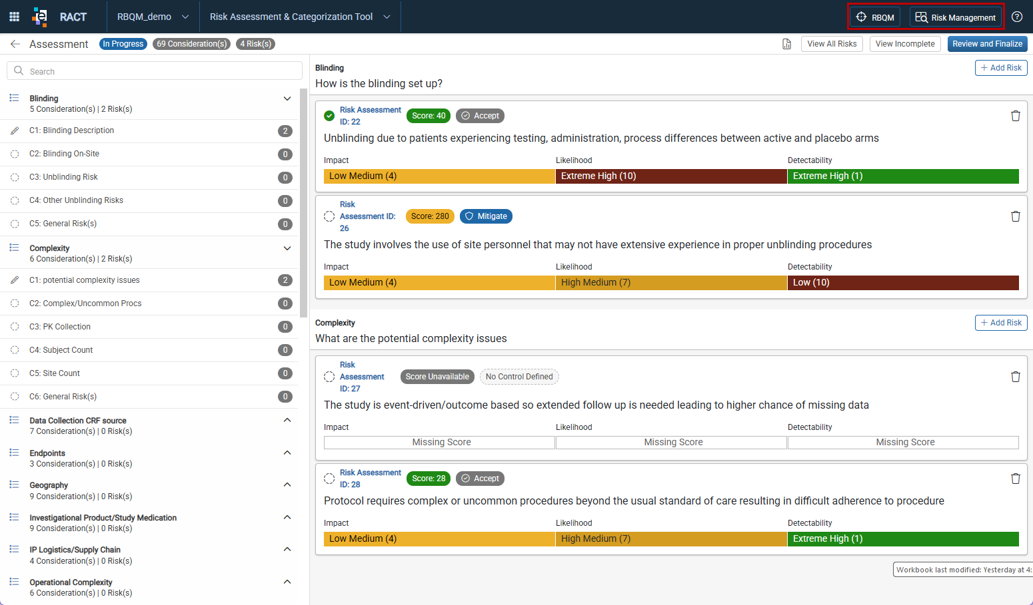Screen dimensions: 1033x605
Task: Open the Risk Management tab
Action: click(956, 17)
